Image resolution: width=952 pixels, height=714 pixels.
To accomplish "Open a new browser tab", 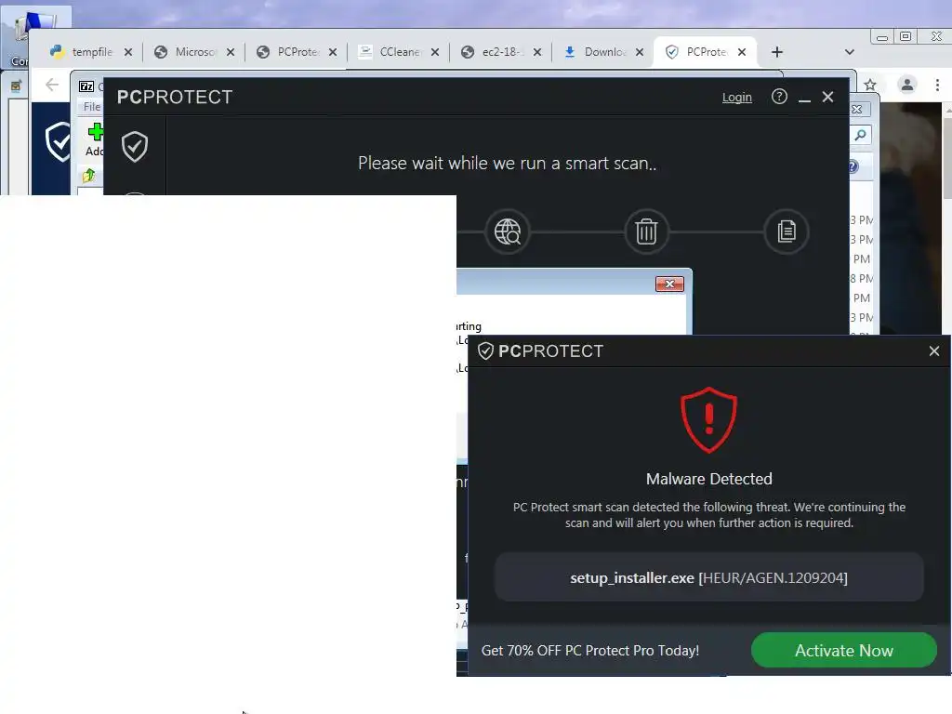I will point(776,52).
